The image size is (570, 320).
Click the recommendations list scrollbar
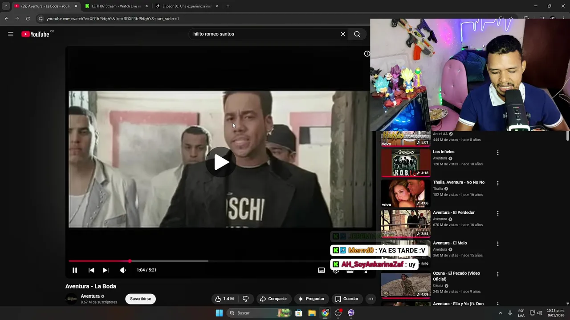[567, 136]
